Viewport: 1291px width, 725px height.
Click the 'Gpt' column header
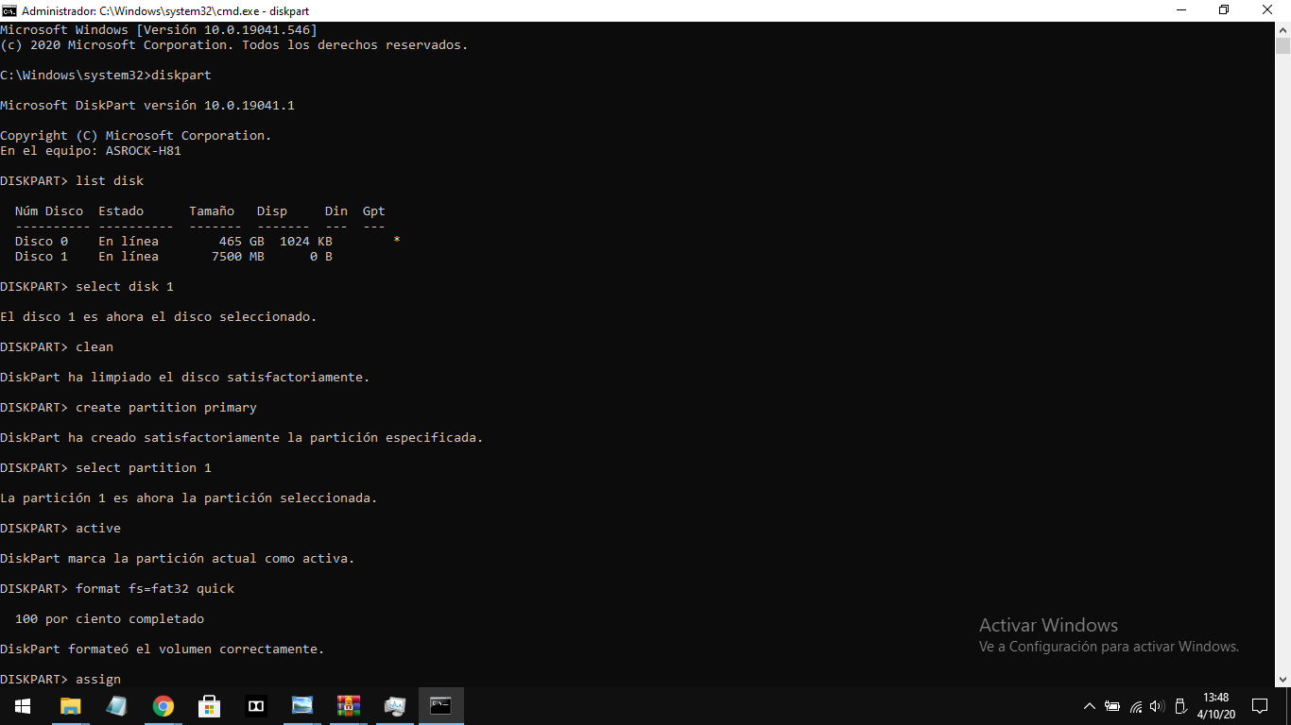(x=374, y=211)
